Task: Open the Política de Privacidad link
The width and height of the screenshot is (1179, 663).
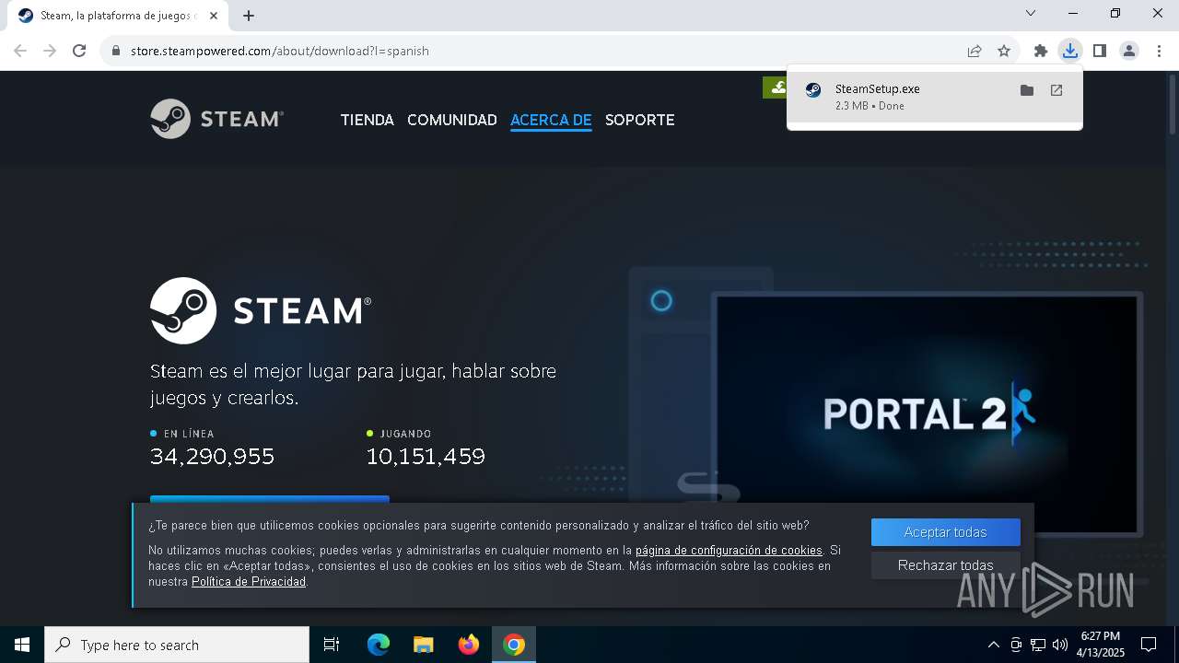Action: point(249,582)
